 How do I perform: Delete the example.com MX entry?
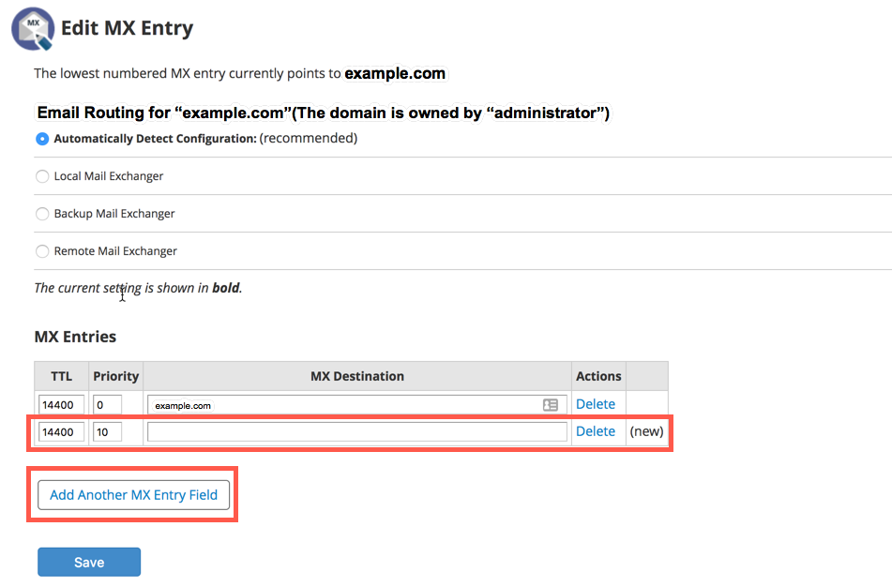[x=596, y=404]
